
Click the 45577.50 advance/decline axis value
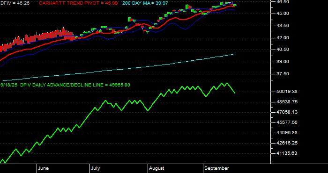click(287, 123)
